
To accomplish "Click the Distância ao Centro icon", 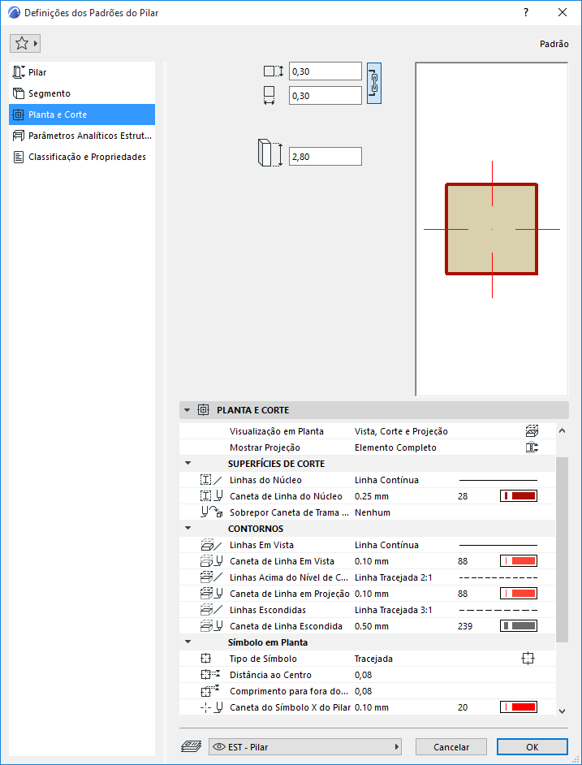I will 211,675.
